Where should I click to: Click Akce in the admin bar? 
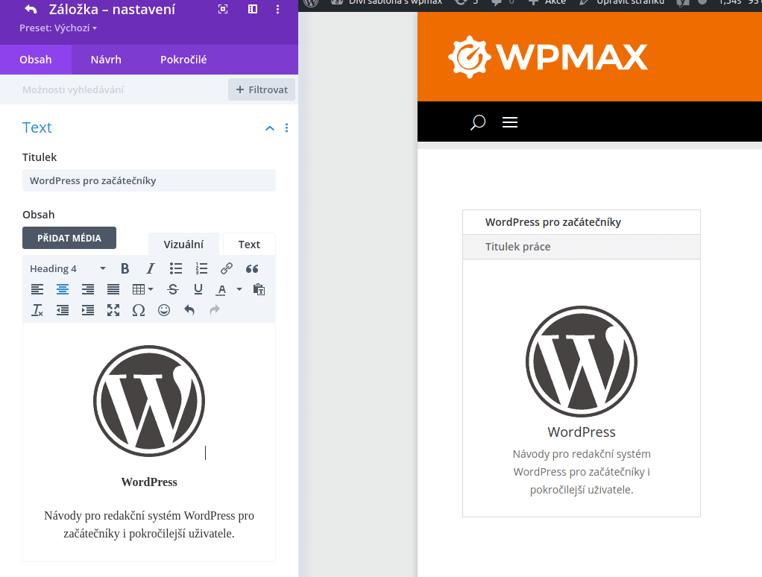[x=547, y=2]
